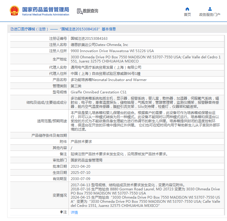Image resolution: width=227 pixels, height=221 pixels.
Task: Click 数据查询 title text
Action: [x=91, y=11]
